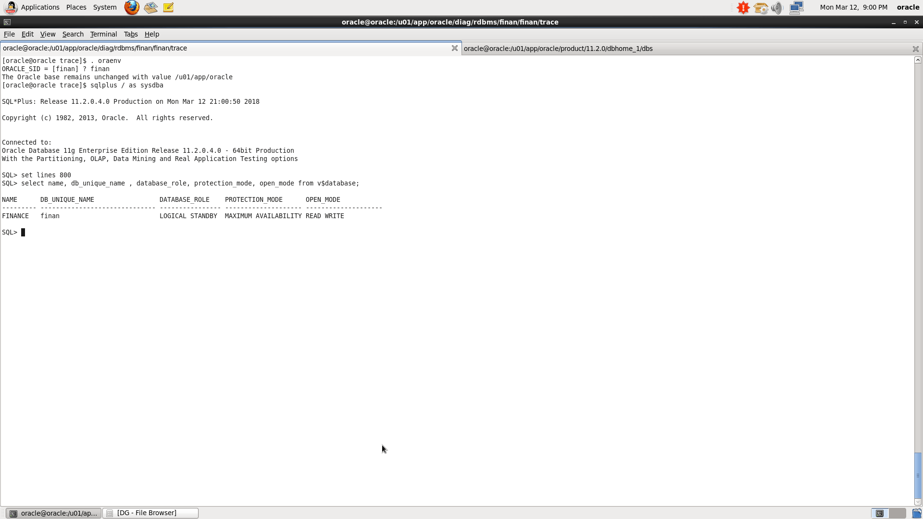This screenshot has height=519, width=923.
Task: Open the Tabs menu for tab options
Action: tap(130, 34)
